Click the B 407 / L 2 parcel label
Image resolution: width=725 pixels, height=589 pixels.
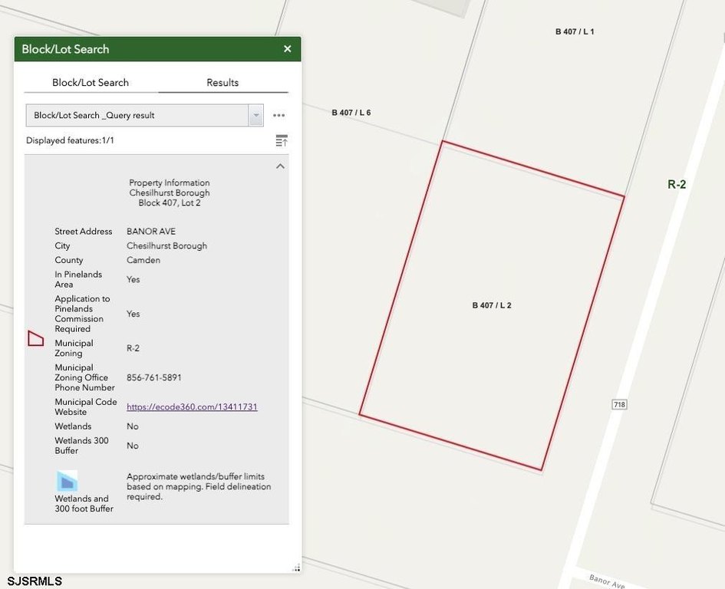[492, 305]
